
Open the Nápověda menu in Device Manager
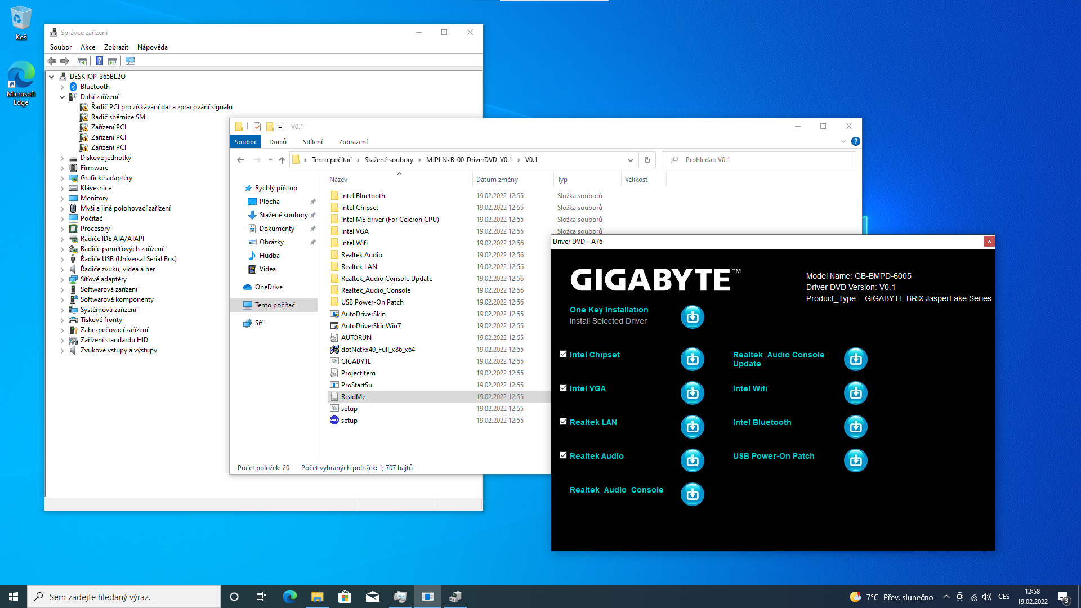tap(153, 47)
